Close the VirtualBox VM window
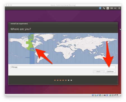 (6, 5)
